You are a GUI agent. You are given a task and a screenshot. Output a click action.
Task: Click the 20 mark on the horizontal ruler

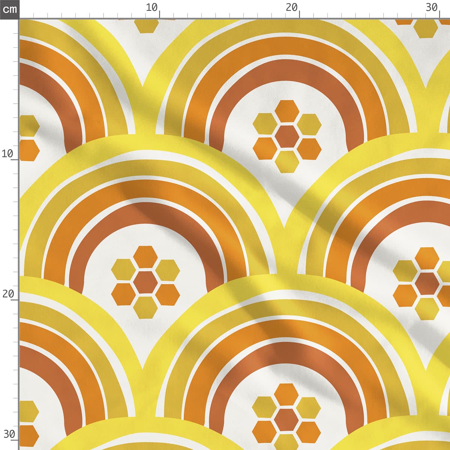click(x=291, y=8)
